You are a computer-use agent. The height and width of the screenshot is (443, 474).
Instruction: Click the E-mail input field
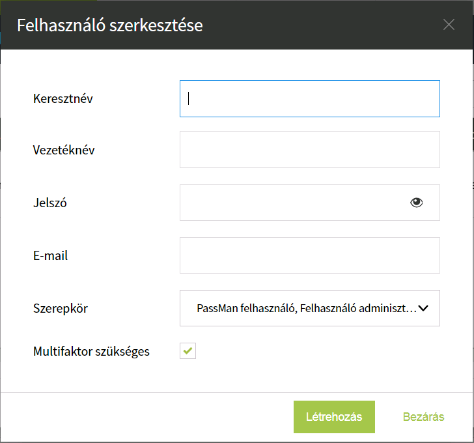pos(309,255)
